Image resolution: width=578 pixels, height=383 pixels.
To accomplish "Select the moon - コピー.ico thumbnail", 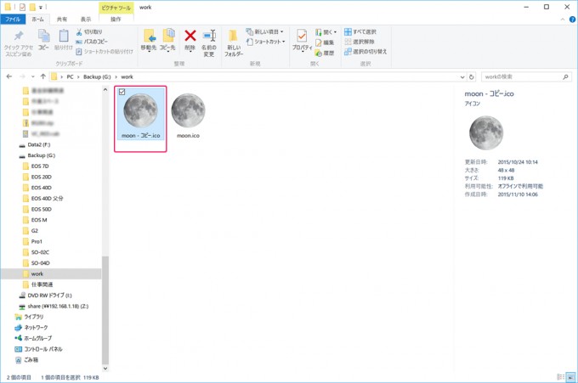I will click(x=140, y=110).
